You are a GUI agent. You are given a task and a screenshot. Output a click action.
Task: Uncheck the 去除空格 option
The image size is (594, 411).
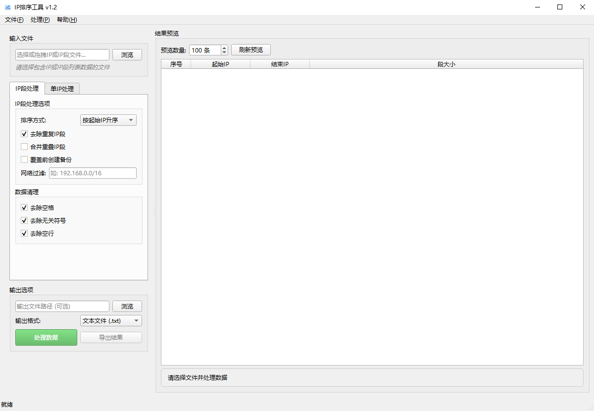coord(24,207)
